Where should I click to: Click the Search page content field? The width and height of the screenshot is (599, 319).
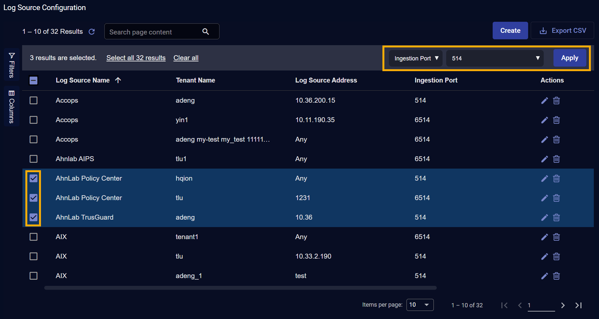(x=153, y=32)
